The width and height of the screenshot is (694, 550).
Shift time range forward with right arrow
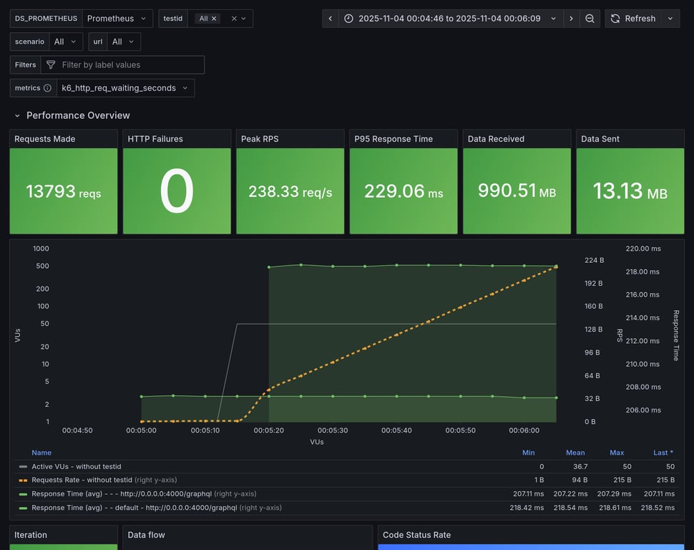pyautogui.click(x=571, y=19)
